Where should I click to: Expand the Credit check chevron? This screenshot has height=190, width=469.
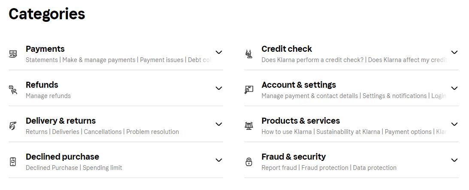[454, 52]
